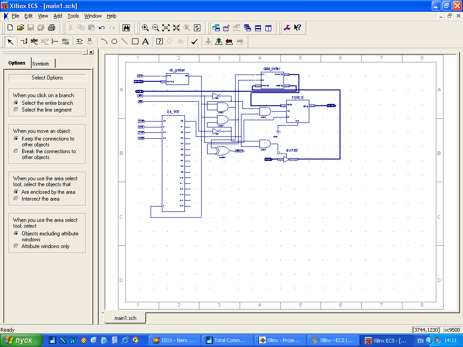Open the Find binoculars tool
Image resolution: width=463 pixels, height=347 pixels.
126,28
